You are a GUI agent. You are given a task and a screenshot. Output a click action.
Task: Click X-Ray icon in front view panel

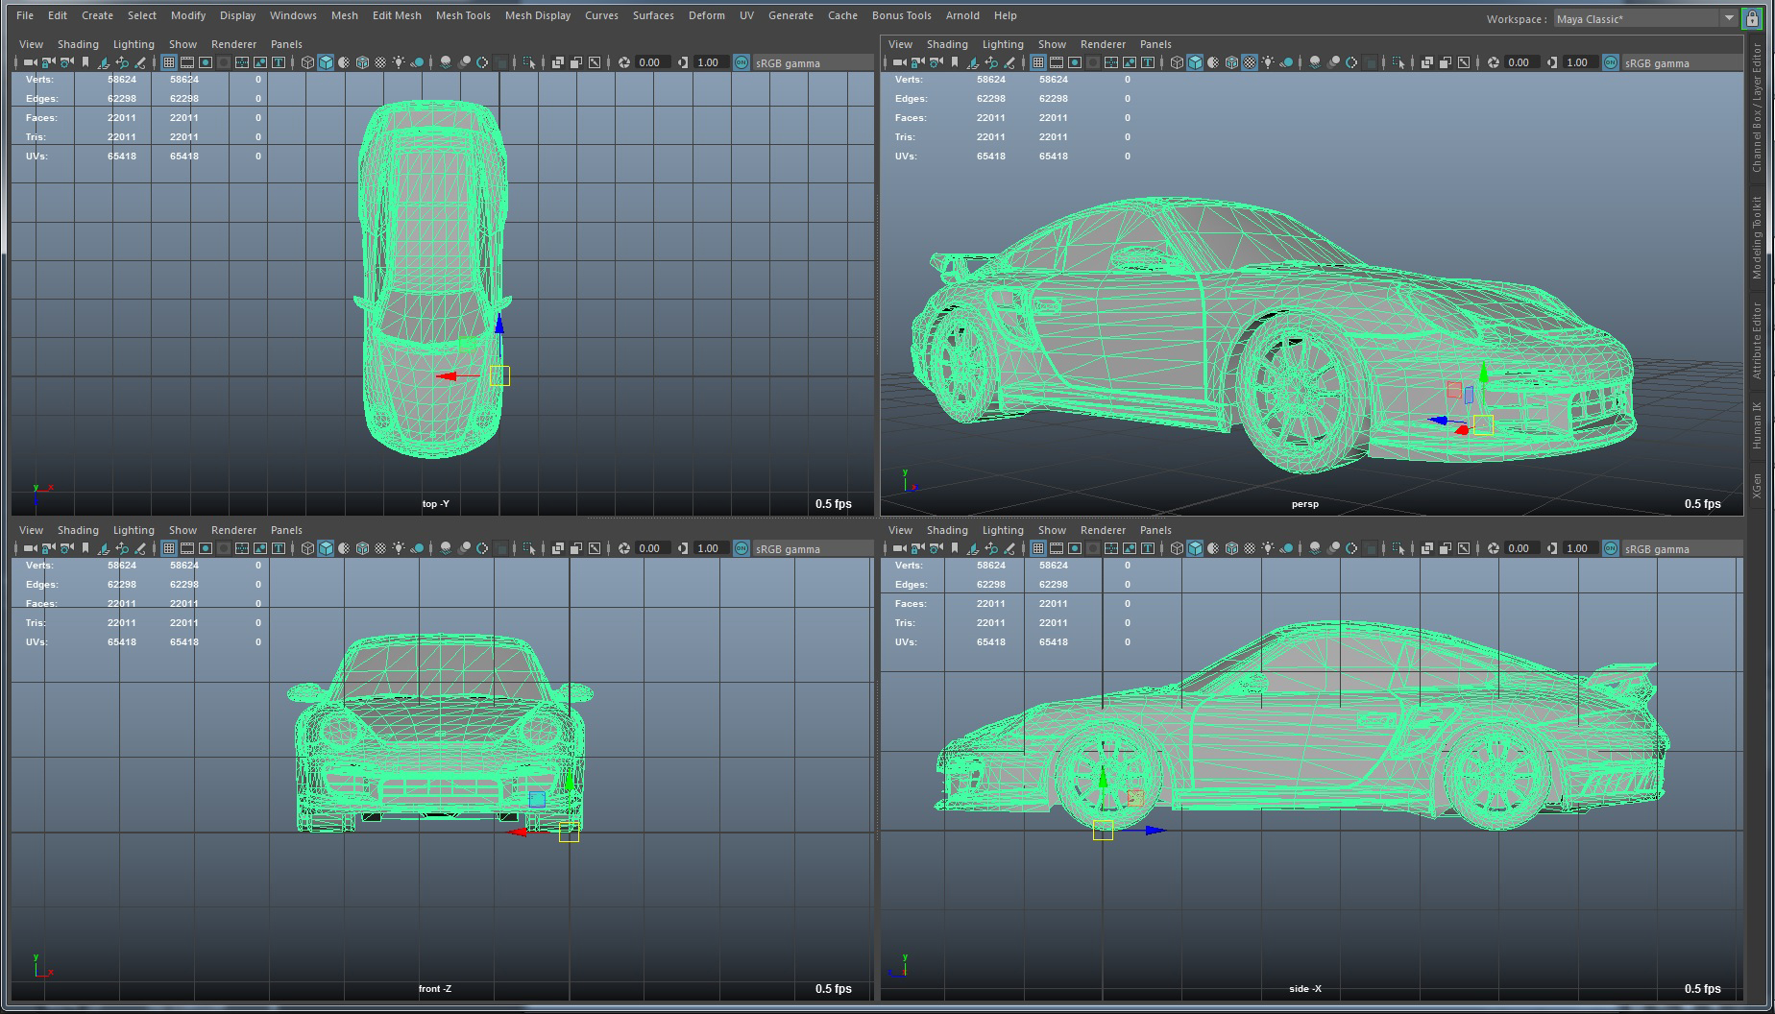(557, 548)
